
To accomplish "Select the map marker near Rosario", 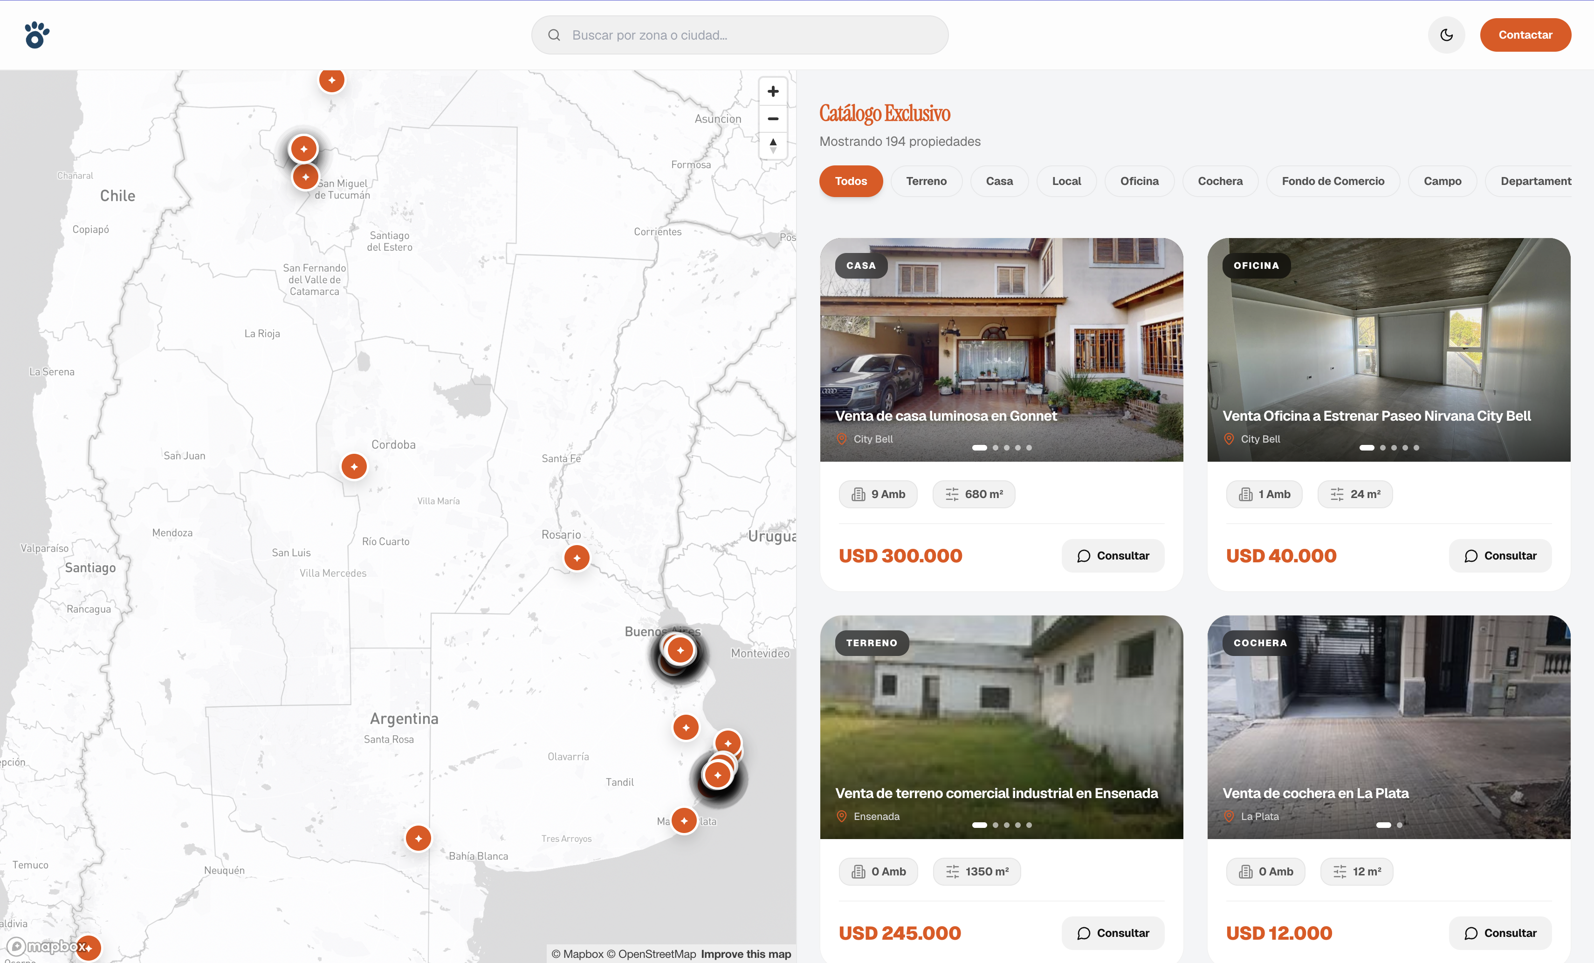I will click(x=577, y=558).
